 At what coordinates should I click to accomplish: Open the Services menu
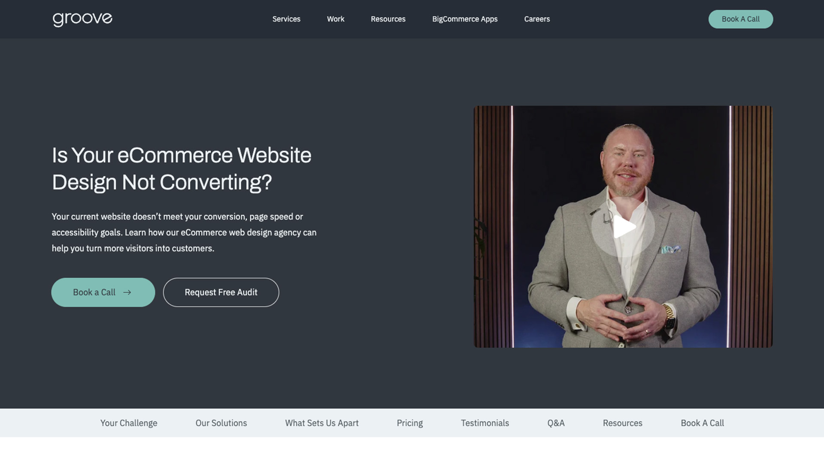(286, 19)
